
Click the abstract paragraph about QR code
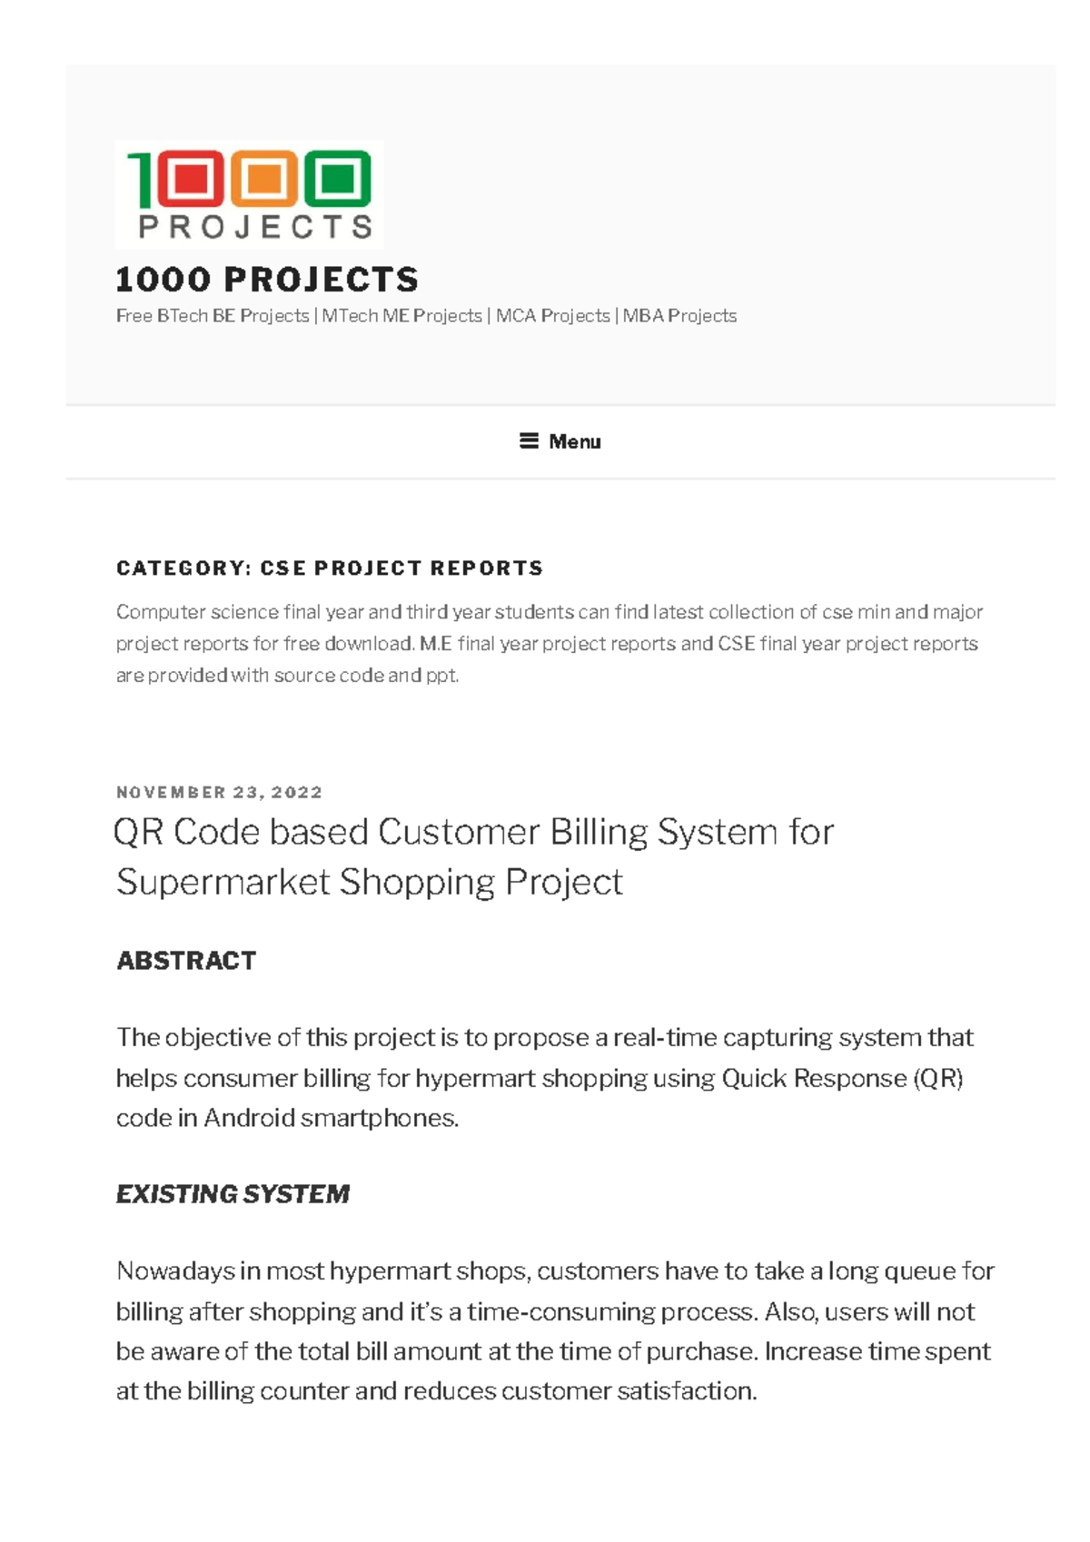tap(544, 1078)
